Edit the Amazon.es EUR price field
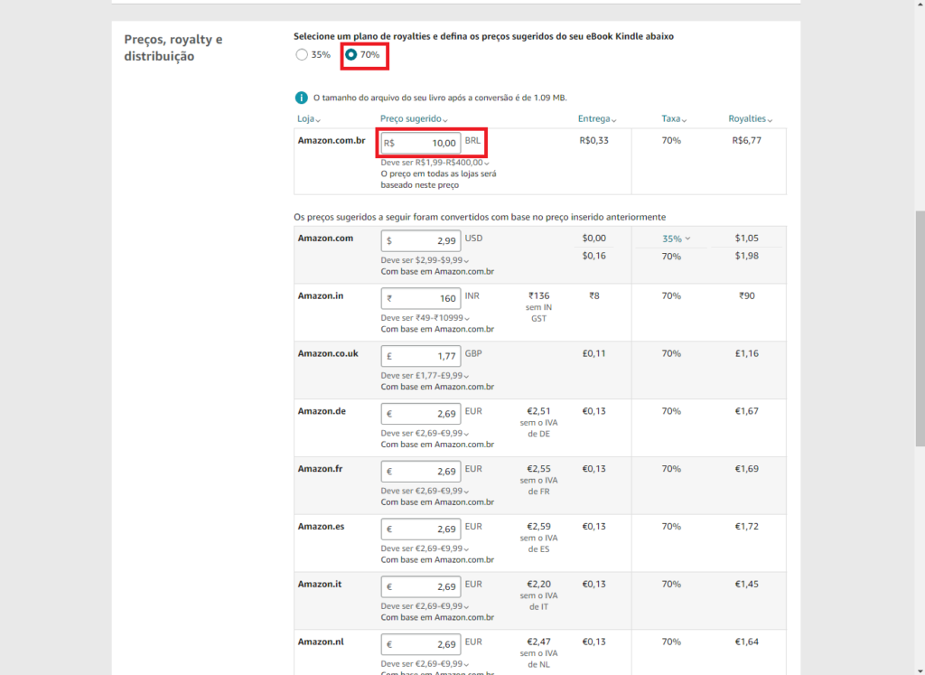 pos(421,530)
